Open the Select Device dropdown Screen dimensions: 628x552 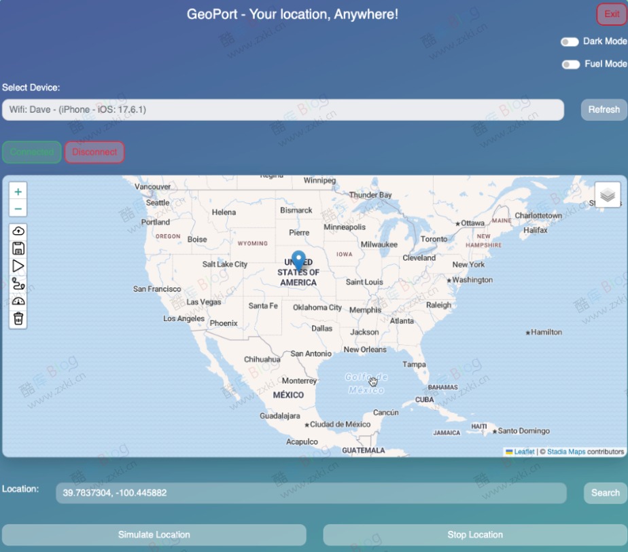[x=283, y=110]
